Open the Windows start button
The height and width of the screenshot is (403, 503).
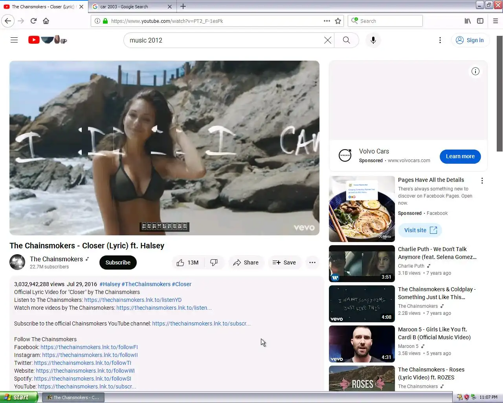tap(19, 397)
